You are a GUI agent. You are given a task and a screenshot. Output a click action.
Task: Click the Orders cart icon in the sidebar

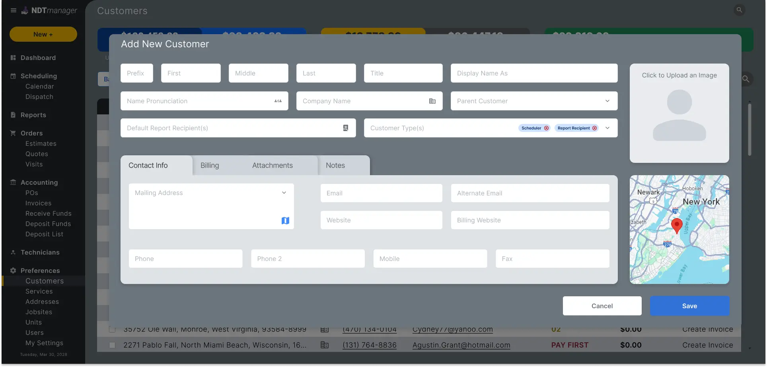point(13,133)
